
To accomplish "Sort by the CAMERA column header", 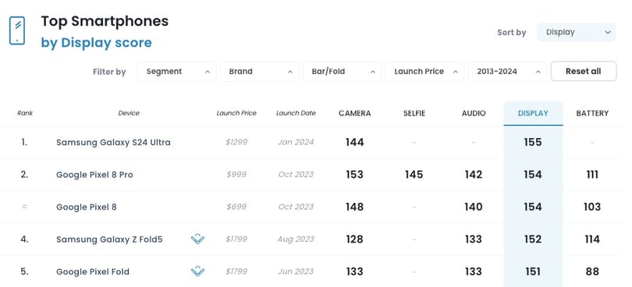I will point(355,113).
